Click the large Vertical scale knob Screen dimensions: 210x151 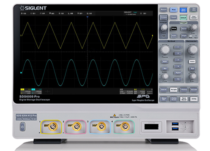165,50
